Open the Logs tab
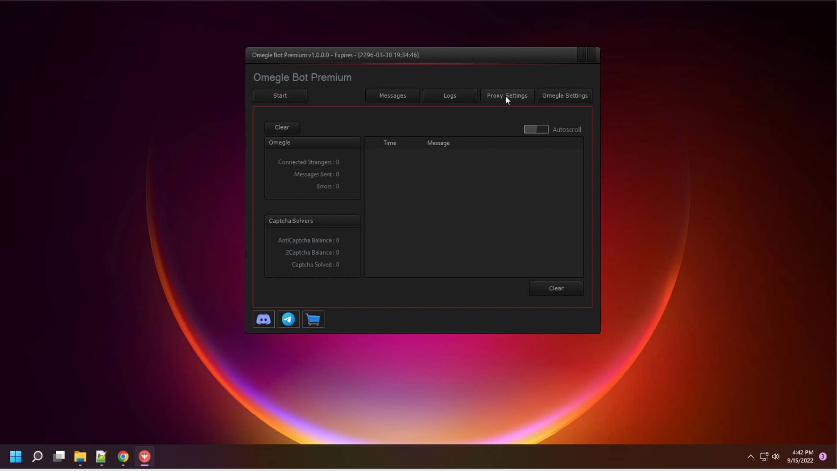837x471 pixels. (449, 96)
